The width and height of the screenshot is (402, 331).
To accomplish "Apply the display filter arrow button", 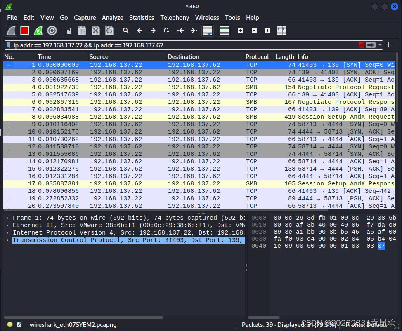I will pos(371,45).
